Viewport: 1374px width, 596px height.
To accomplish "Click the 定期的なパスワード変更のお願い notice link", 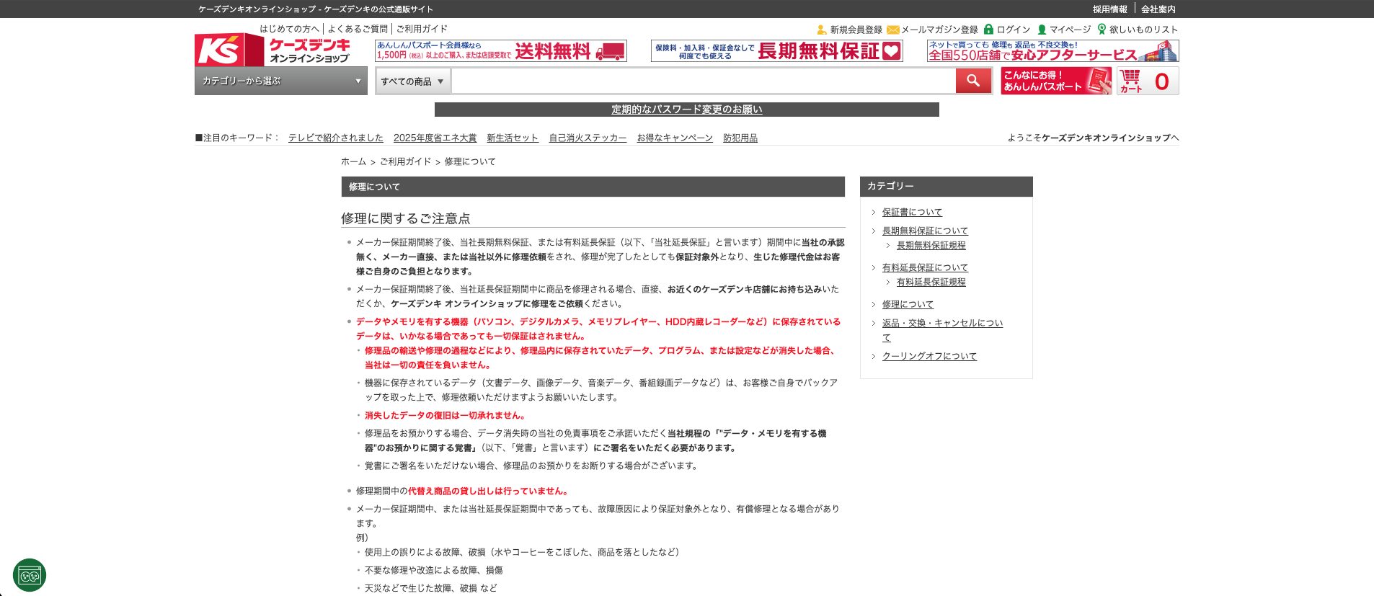I will 686,110.
